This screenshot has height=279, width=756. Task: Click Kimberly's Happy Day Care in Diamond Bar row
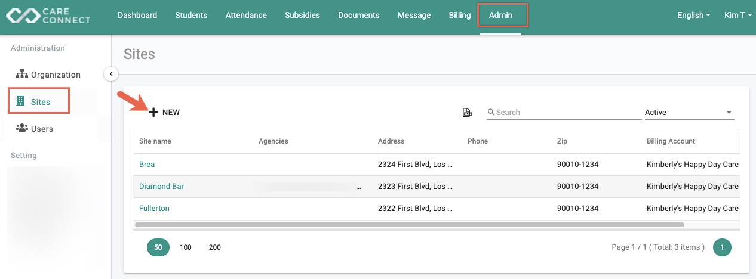(693, 186)
